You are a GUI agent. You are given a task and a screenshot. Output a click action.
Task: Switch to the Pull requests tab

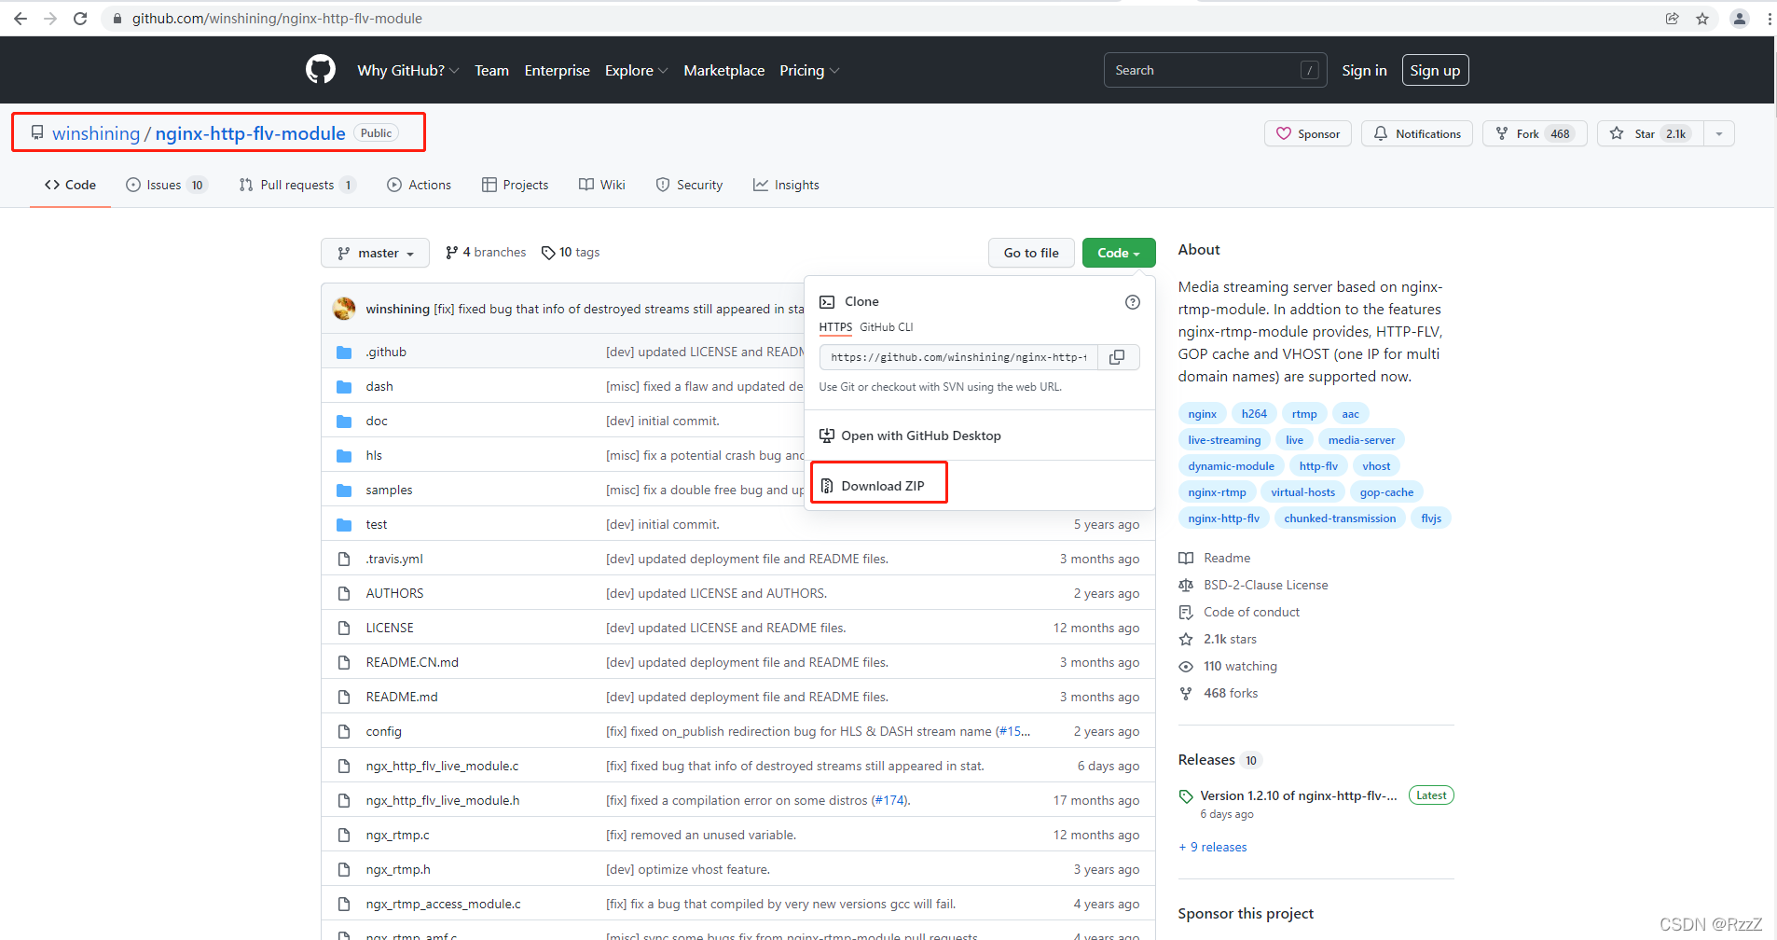coord(297,185)
